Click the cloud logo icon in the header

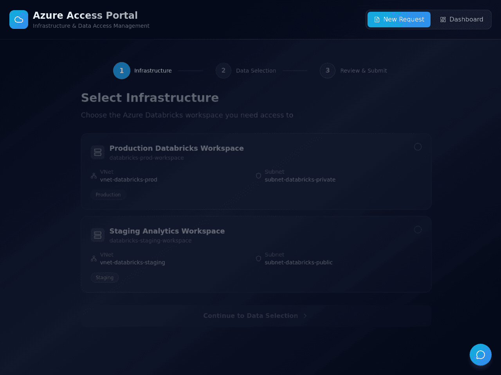pyautogui.click(x=19, y=20)
